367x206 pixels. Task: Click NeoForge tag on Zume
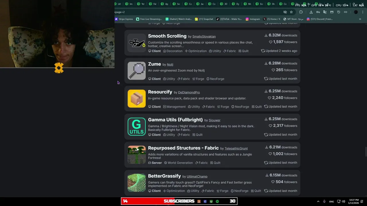tap(215, 79)
